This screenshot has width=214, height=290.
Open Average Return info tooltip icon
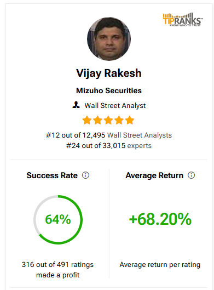tap(192, 175)
